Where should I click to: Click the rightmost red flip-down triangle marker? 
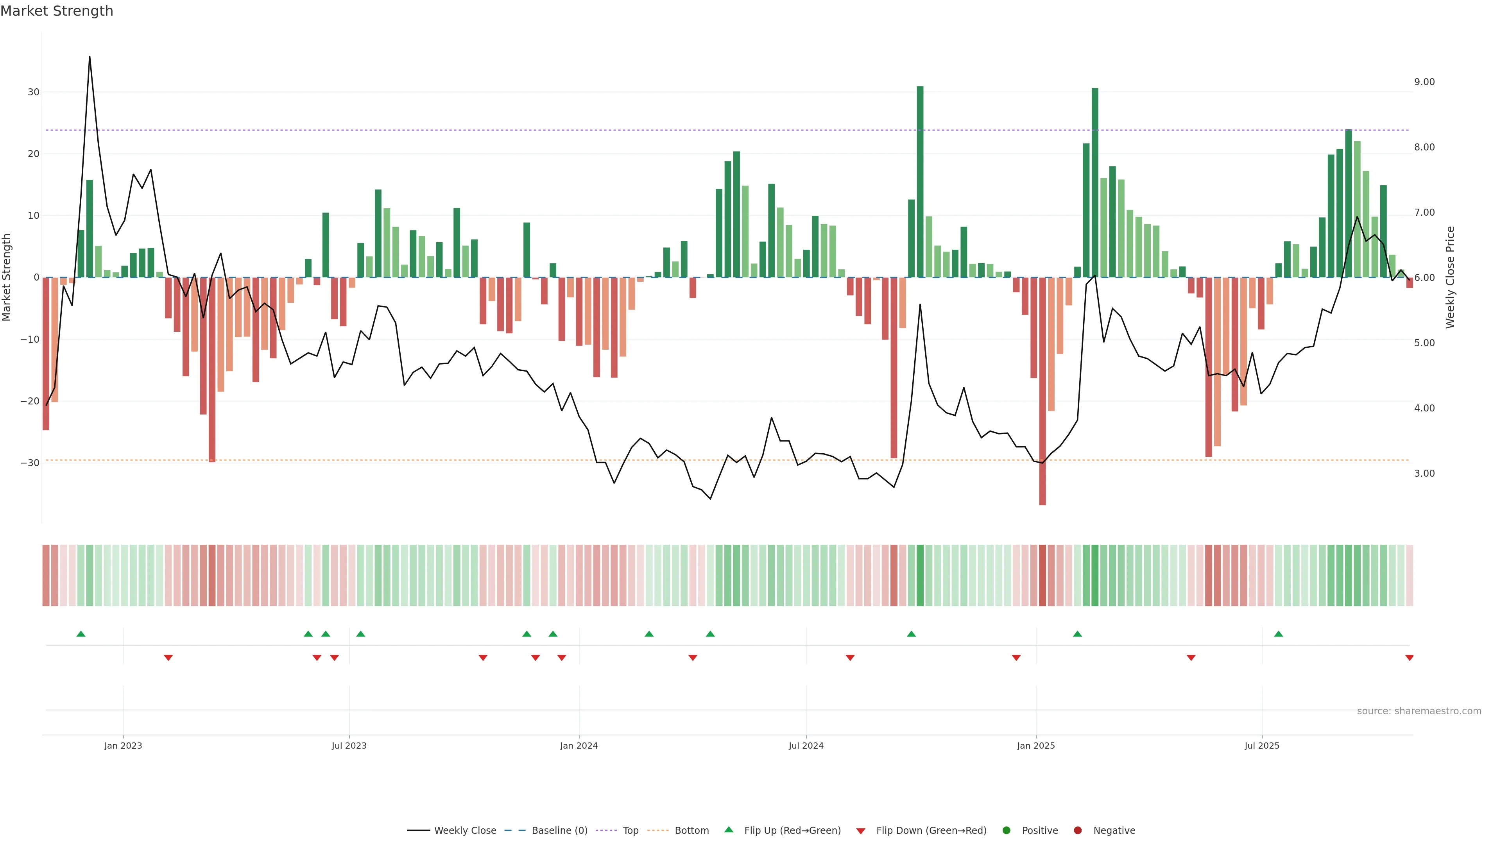point(1410,658)
